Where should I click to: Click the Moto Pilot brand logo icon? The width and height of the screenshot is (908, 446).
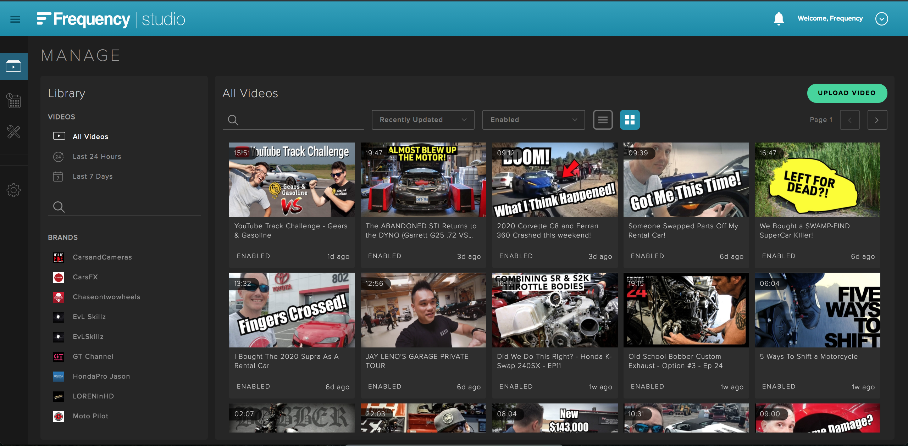(59, 416)
